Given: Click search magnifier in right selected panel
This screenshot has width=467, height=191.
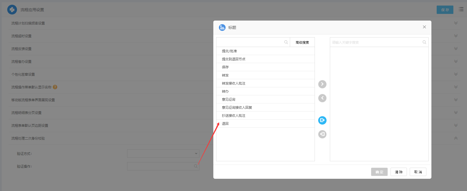Looking at the screenshot, I should (x=424, y=42).
